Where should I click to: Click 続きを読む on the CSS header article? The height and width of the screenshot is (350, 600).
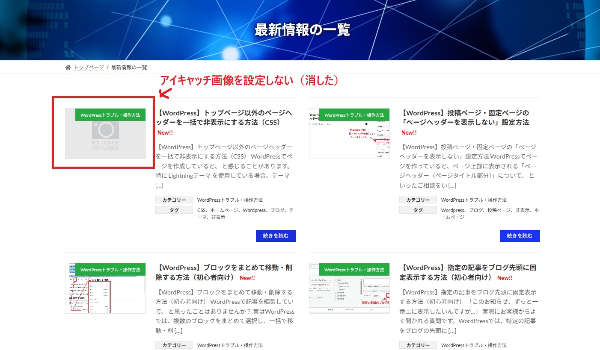tap(276, 235)
